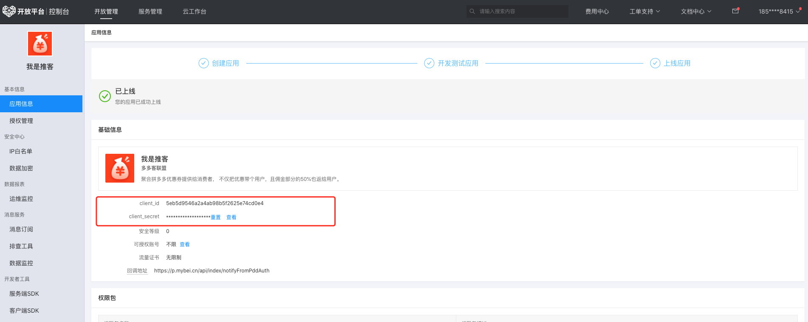Click the masked client_secret value
Viewport: 808px width, 322px height.
tap(188, 217)
